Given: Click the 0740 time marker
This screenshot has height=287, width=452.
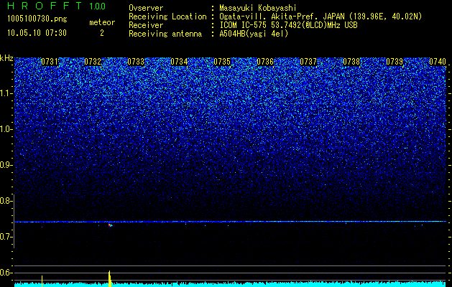Looking at the screenshot, I should point(438,62).
